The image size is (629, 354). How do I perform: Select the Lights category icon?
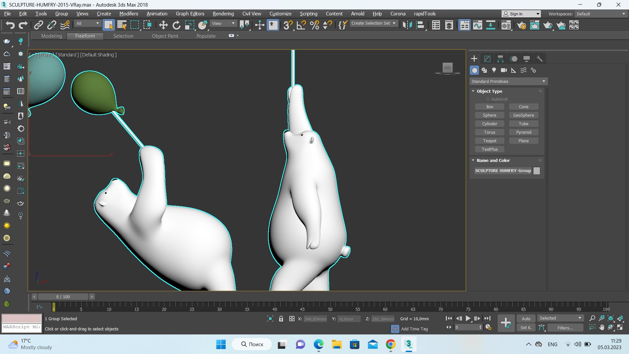pyautogui.click(x=494, y=70)
